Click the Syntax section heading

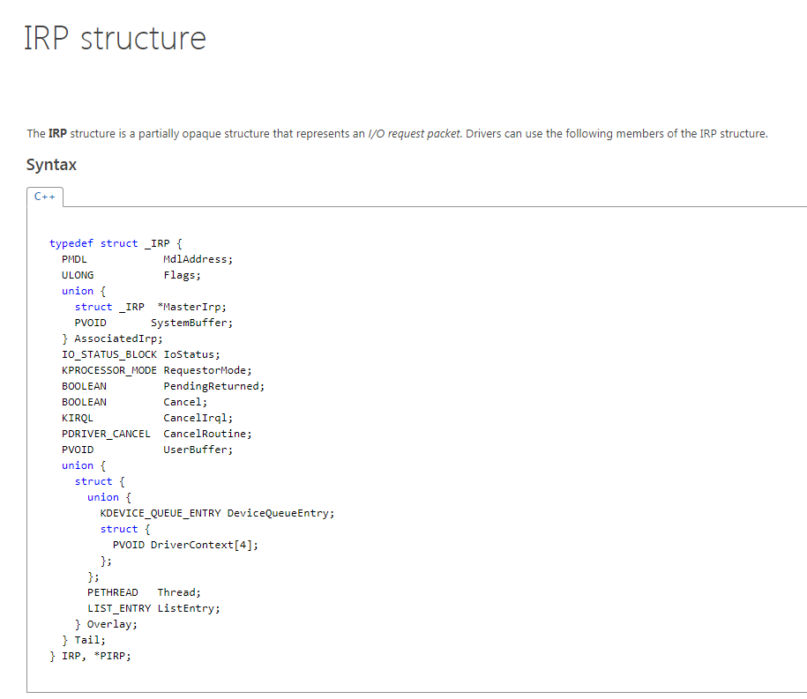coord(51,165)
